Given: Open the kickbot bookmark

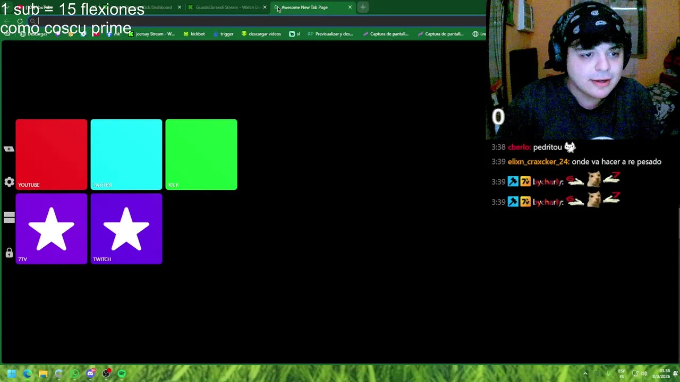Looking at the screenshot, I should click(194, 34).
